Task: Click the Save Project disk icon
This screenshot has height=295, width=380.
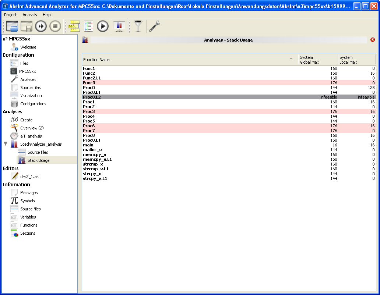Action: pyautogui.click(x=27, y=26)
